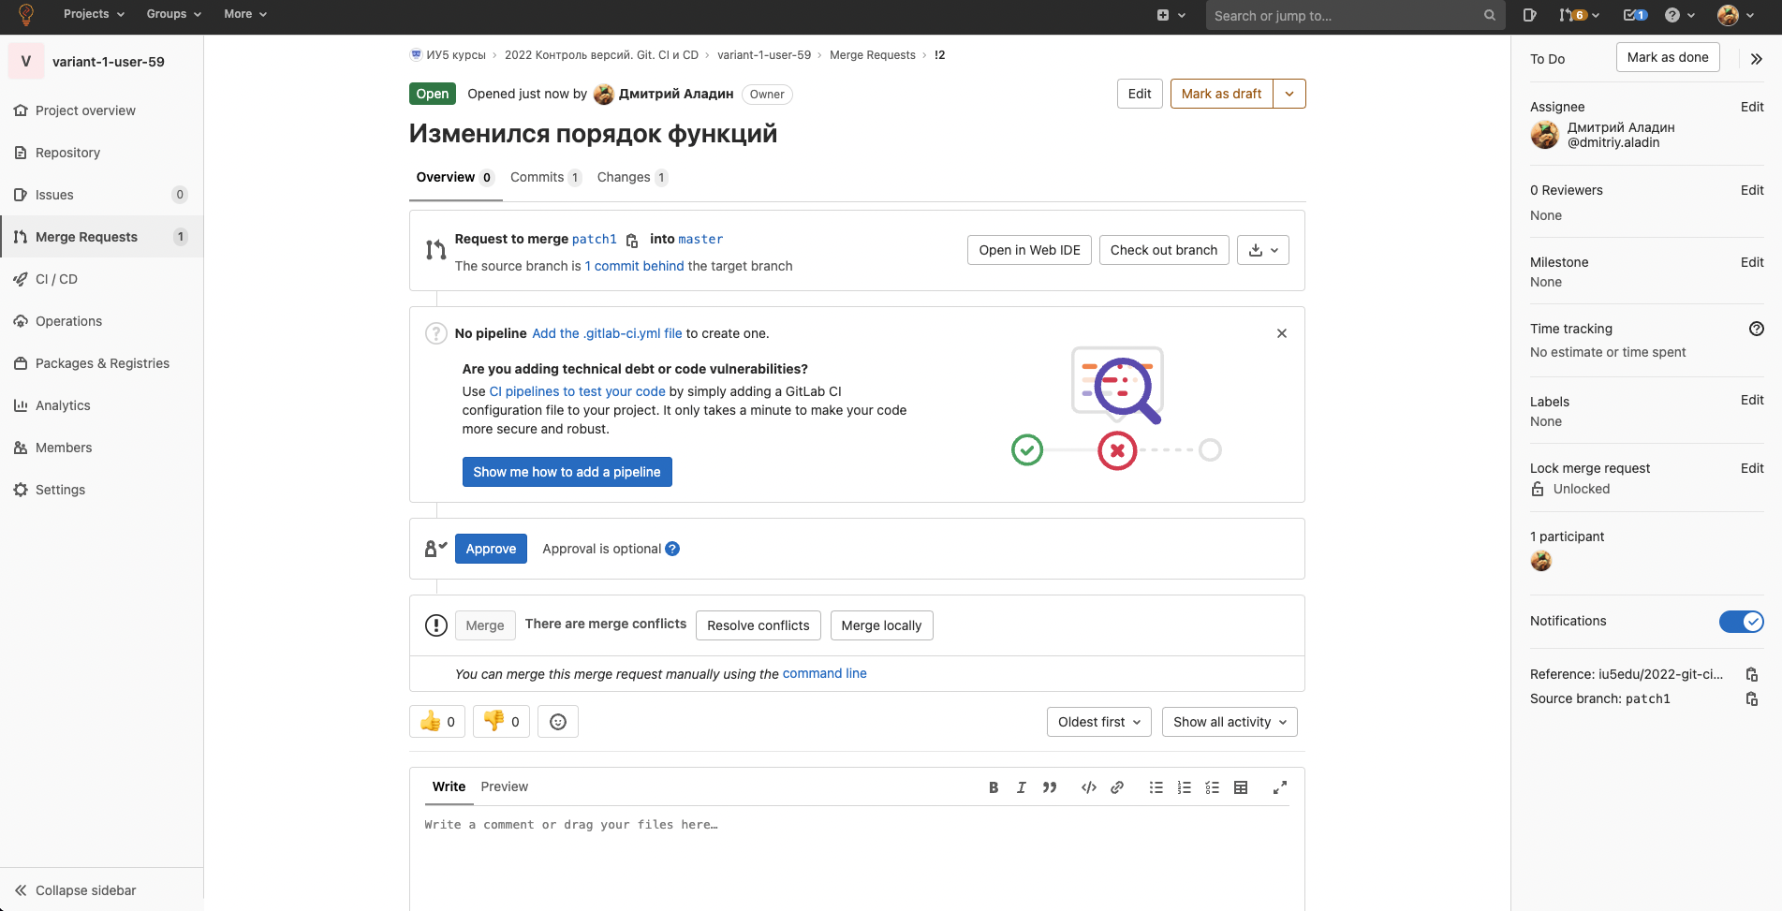Screen dimensions: 1782x911
Task: Open the Changes tab
Action: pyautogui.click(x=631, y=178)
